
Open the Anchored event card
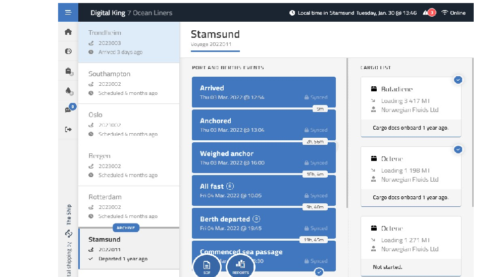tap(264, 125)
